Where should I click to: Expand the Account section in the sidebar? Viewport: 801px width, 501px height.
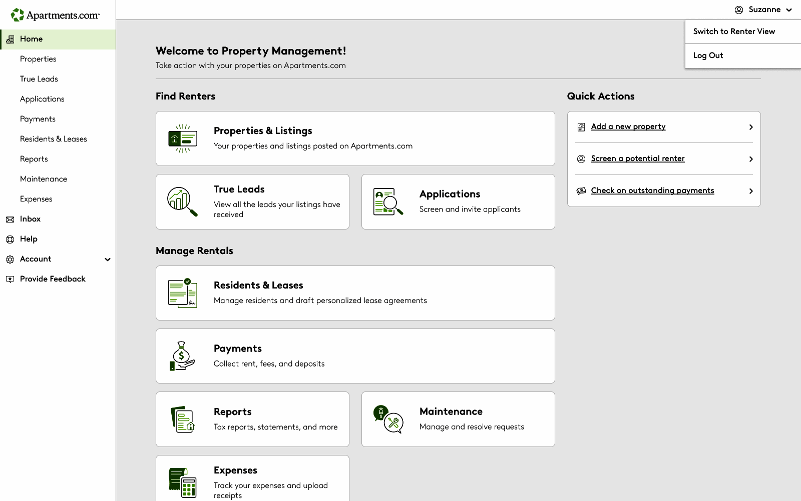coord(107,259)
